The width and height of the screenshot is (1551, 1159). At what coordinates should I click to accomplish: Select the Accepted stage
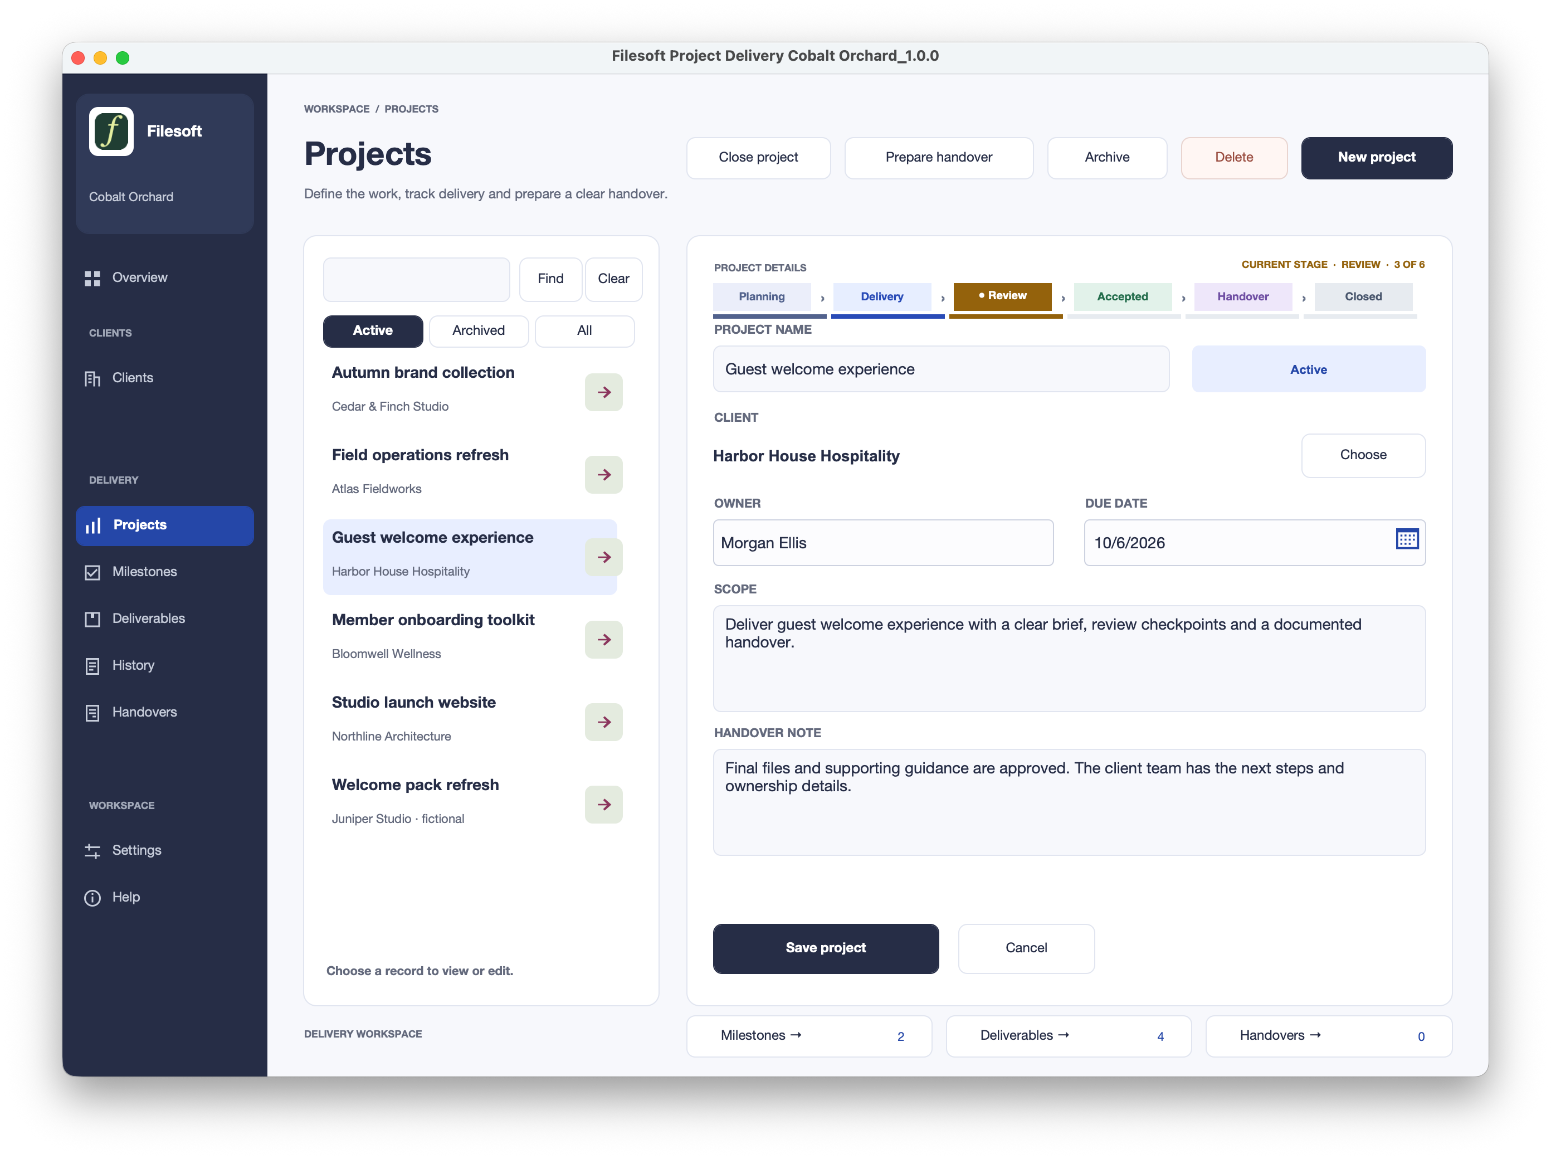1122,296
